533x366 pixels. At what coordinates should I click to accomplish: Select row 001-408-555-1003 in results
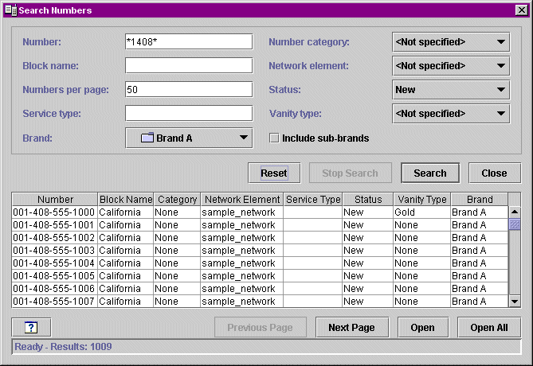[x=260, y=250]
